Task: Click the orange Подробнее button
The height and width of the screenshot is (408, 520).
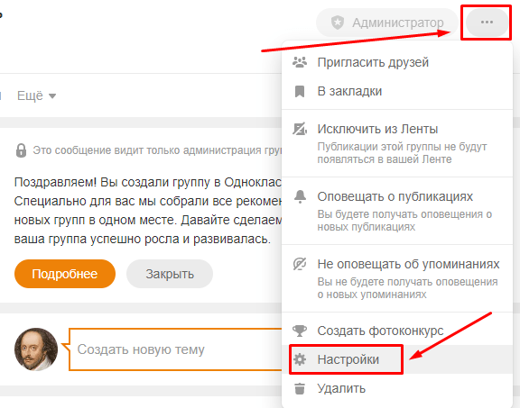Action: pos(65,274)
